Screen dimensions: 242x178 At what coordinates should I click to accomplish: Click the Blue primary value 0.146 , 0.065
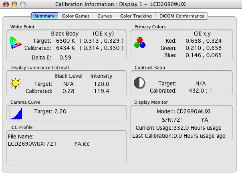click(x=204, y=55)
